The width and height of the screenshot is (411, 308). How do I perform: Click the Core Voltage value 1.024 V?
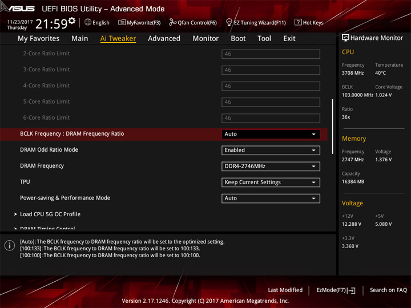point(384,95)
